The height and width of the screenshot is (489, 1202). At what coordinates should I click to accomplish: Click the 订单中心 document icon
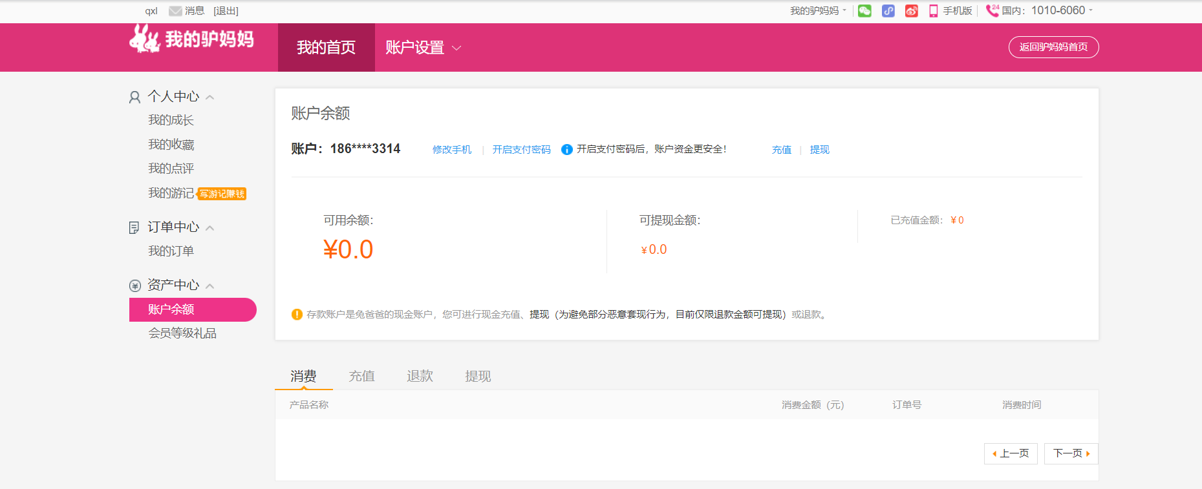coord(134,227)
